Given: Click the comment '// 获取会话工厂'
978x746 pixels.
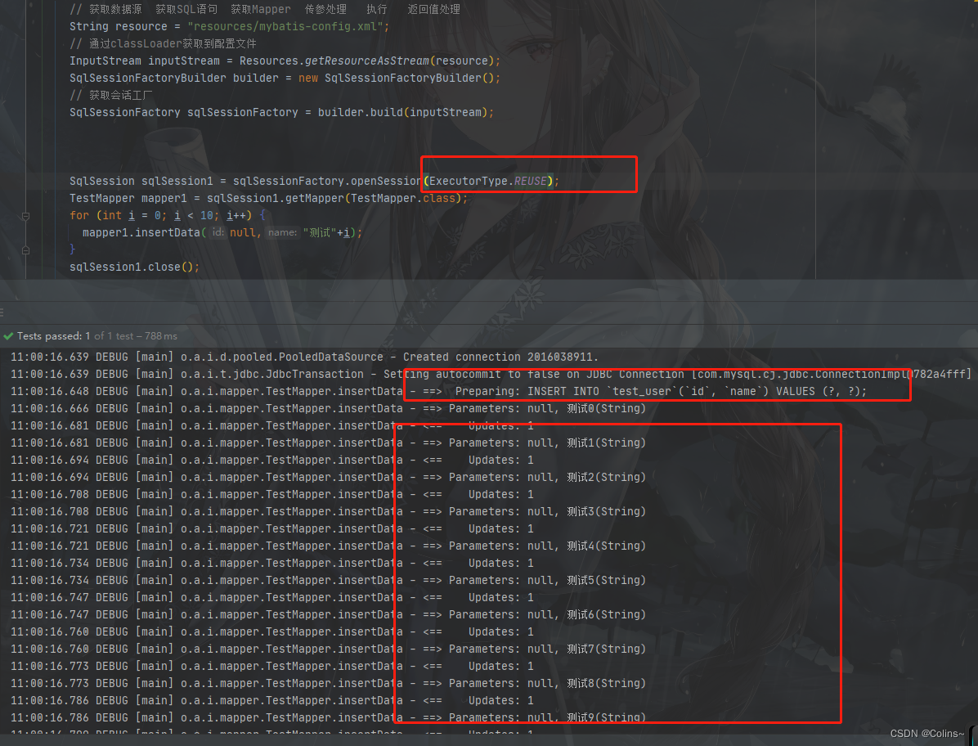Looking at the screenshot, I should tap(111, 95).
